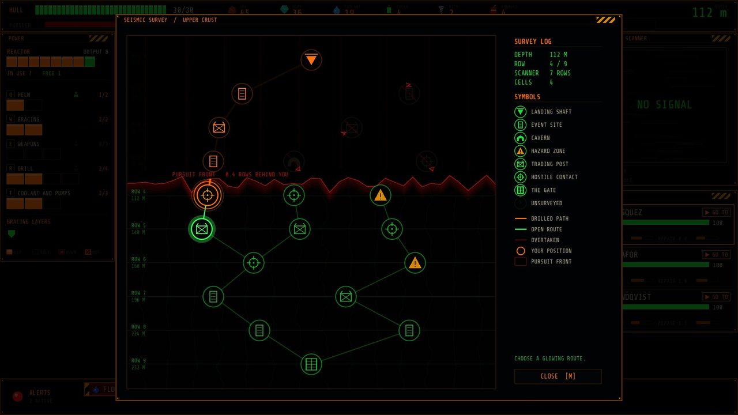The width and height of the screenshot is (738, 415).
Task: Select the current position hostile contact node
Action: pos(208,195)
